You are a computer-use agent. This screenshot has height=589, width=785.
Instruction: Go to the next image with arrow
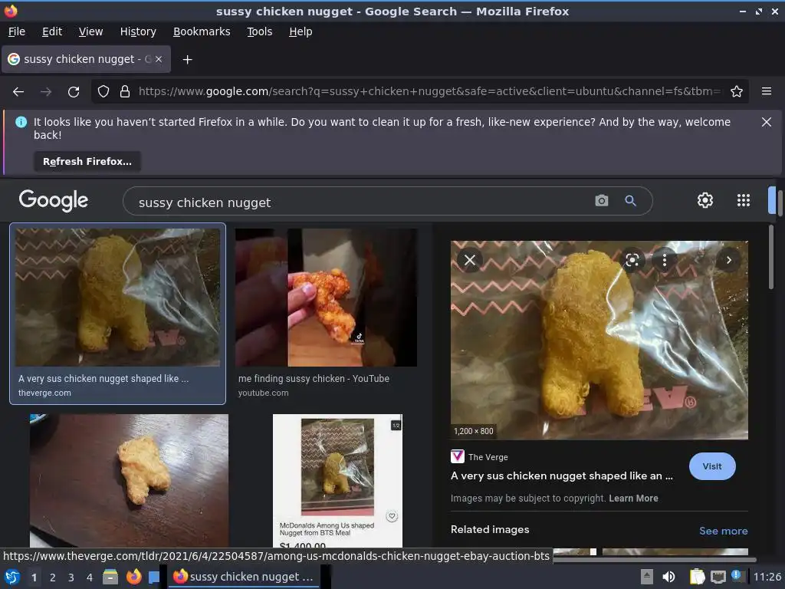pos(728,260)
